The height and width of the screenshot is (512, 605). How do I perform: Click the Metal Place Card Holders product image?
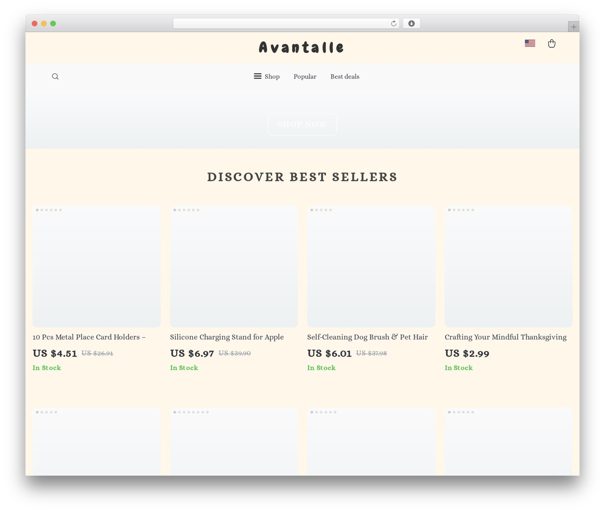click(96, 266)
